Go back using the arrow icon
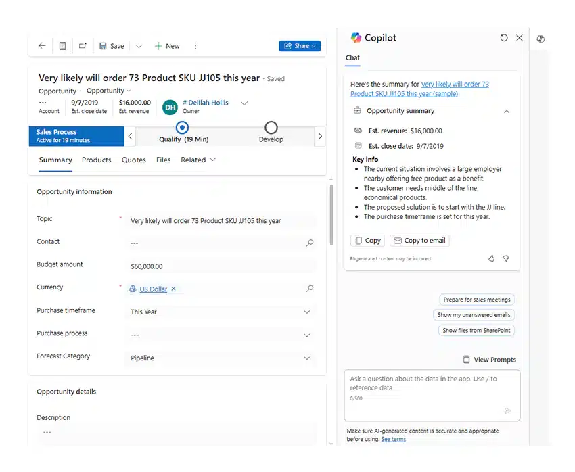The height and width of the screenshot is (472, 575). click(42, 46)
